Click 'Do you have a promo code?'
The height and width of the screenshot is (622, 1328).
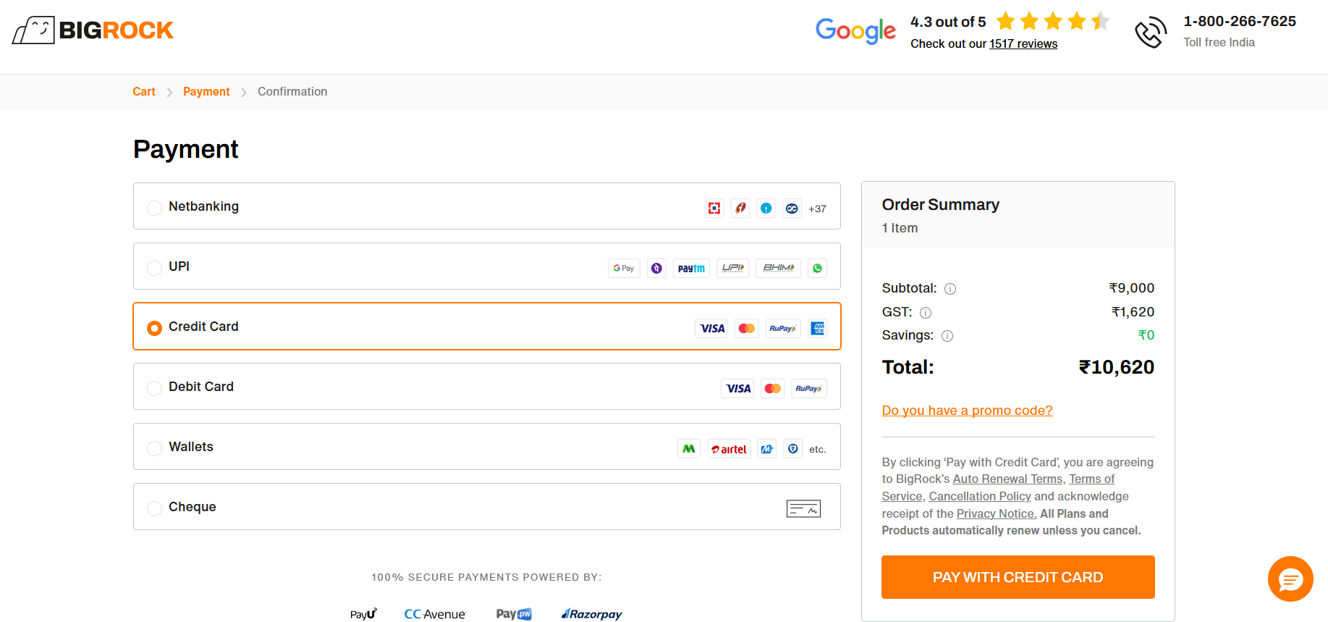coord(967,411)
